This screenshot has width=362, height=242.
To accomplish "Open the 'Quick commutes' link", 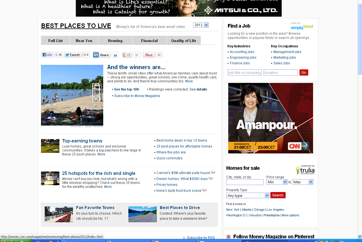I will pyautogui.click(x=169, y=158).
